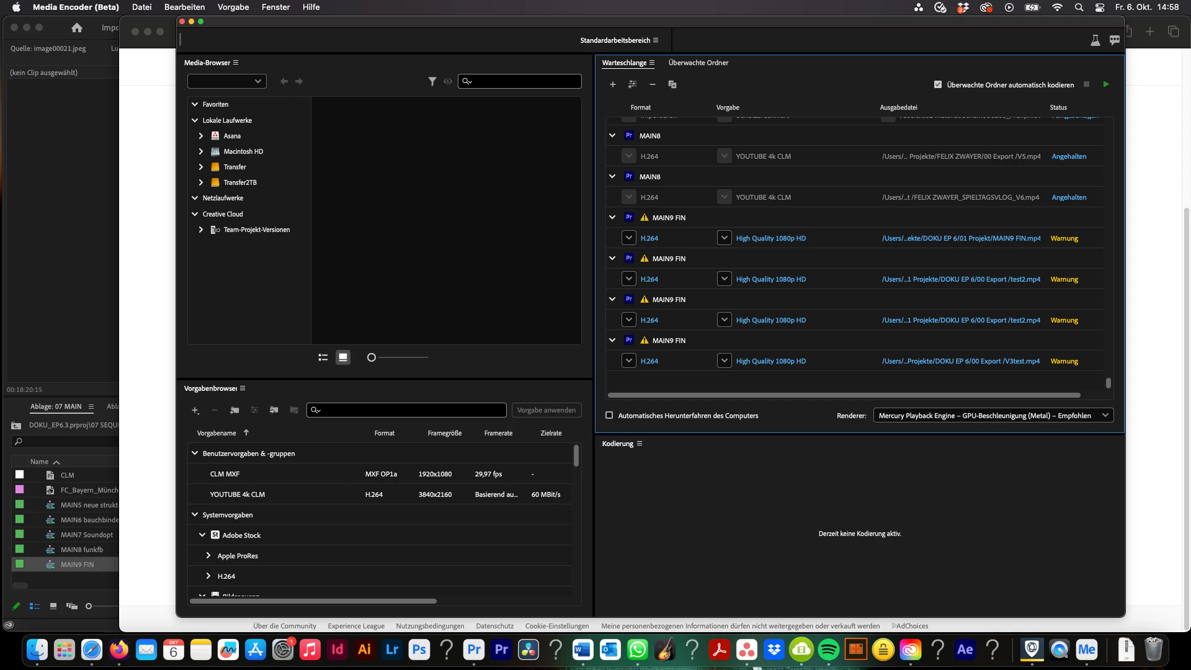Disable Überwachte Ordner automatisch kodieren checkbox

pyautogui.click(x=938, y=85)
